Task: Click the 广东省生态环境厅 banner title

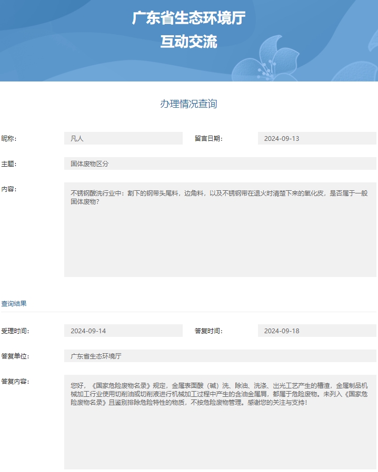Action: (188, 18)
